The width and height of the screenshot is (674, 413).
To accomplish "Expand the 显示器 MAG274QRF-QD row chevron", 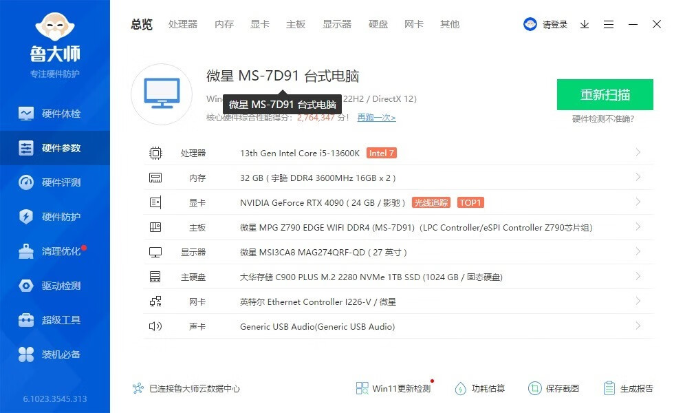I will [x=638, y=251].
